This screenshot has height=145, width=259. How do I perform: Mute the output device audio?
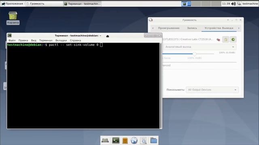click(x=218, y=39)
